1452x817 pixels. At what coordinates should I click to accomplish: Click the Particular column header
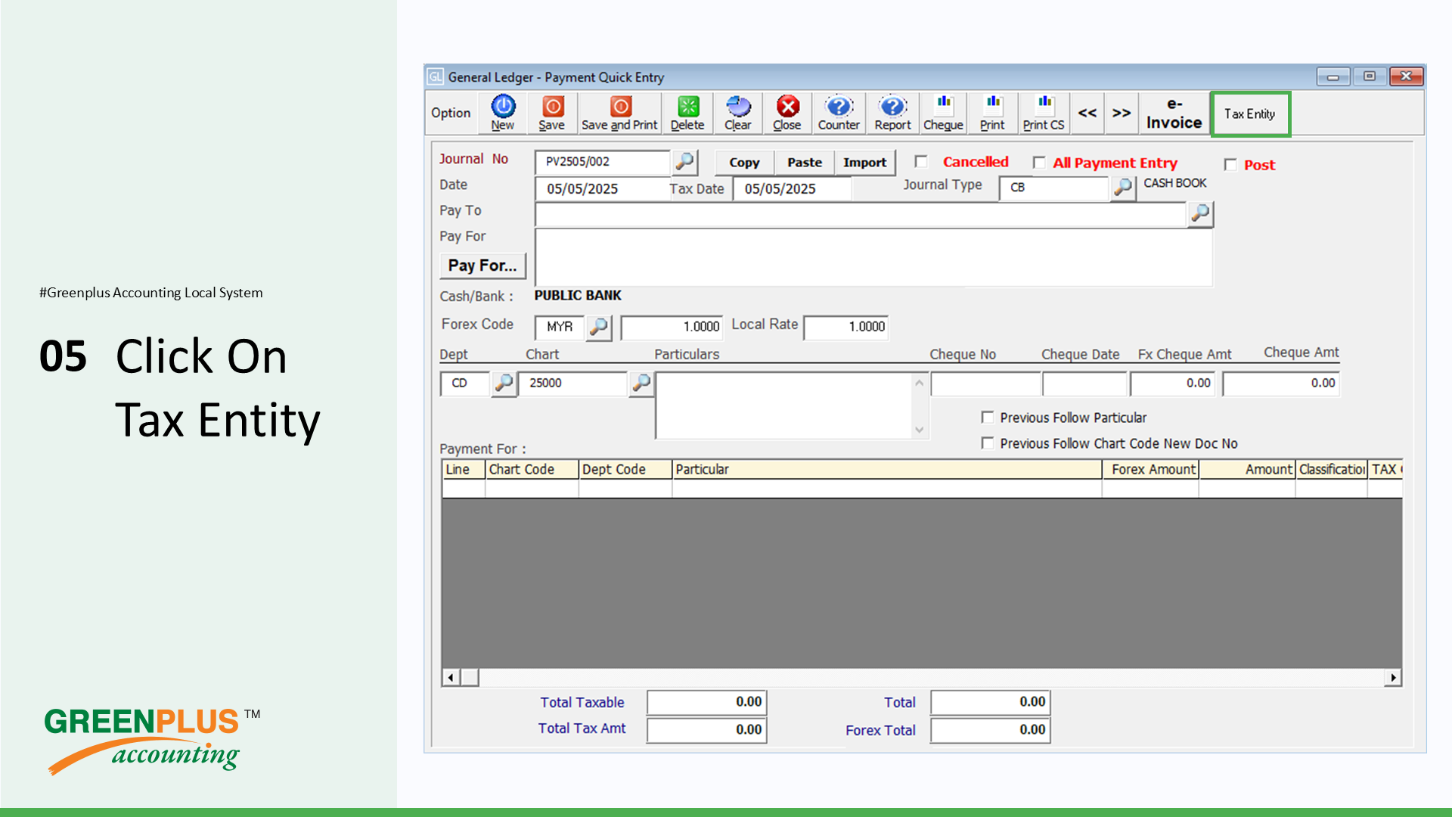(887, 469)
